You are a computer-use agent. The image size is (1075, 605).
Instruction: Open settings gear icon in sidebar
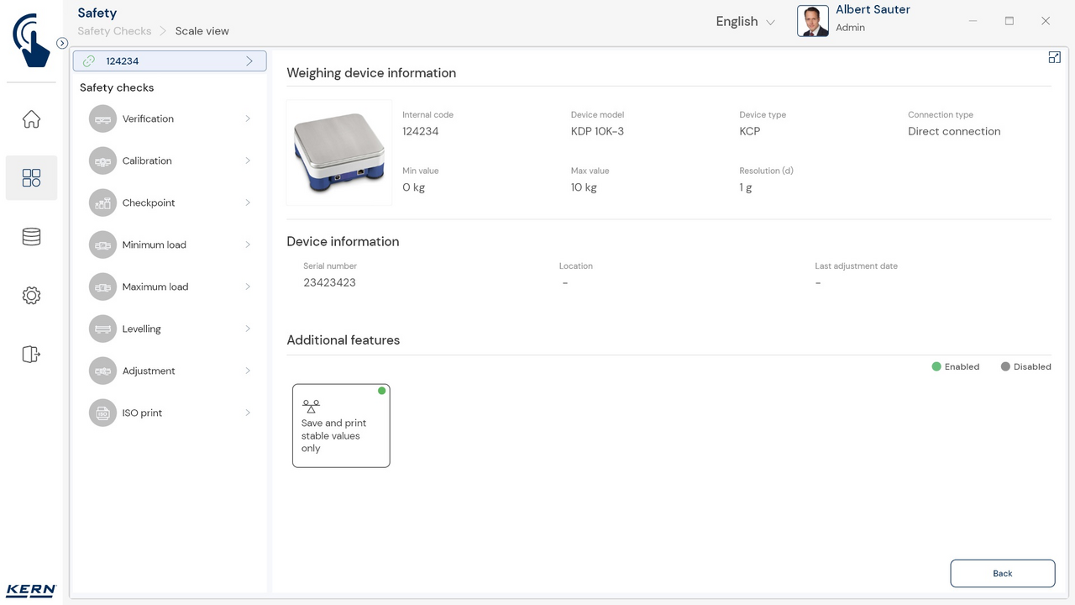coord(31,296)
